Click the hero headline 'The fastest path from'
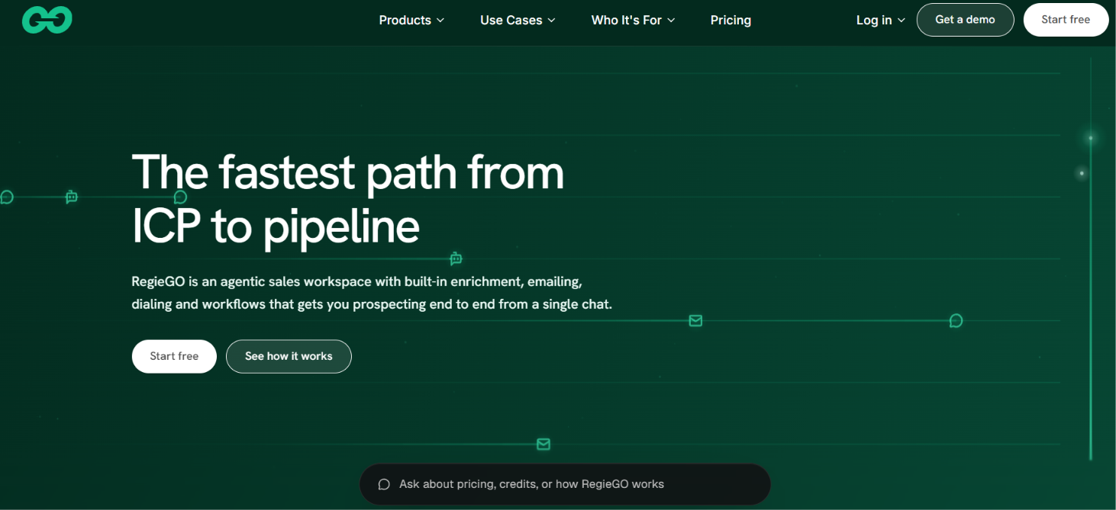Screen dimensions: 1116x510 (348, 172)
